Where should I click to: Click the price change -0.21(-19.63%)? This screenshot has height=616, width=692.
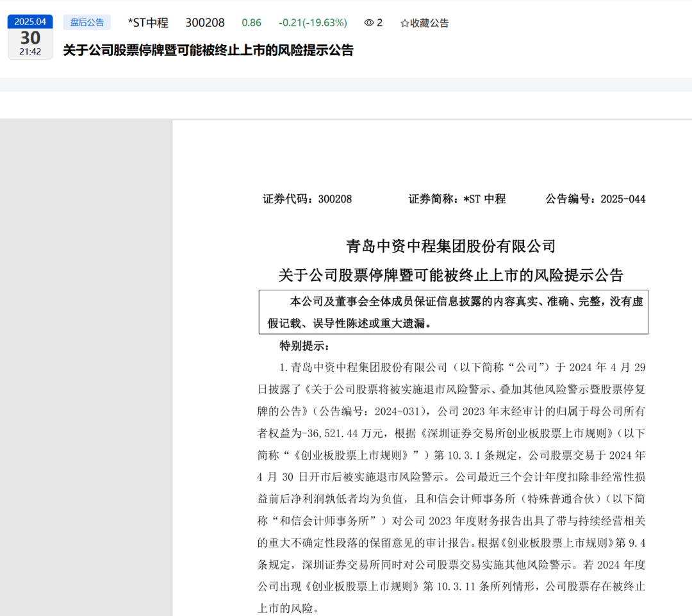pyautogui.click(x=313, y=23)
